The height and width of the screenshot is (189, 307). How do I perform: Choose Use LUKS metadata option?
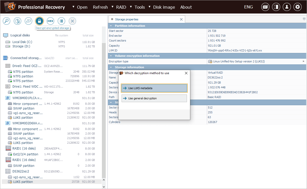pyautogui.click(x=154, y=88)
